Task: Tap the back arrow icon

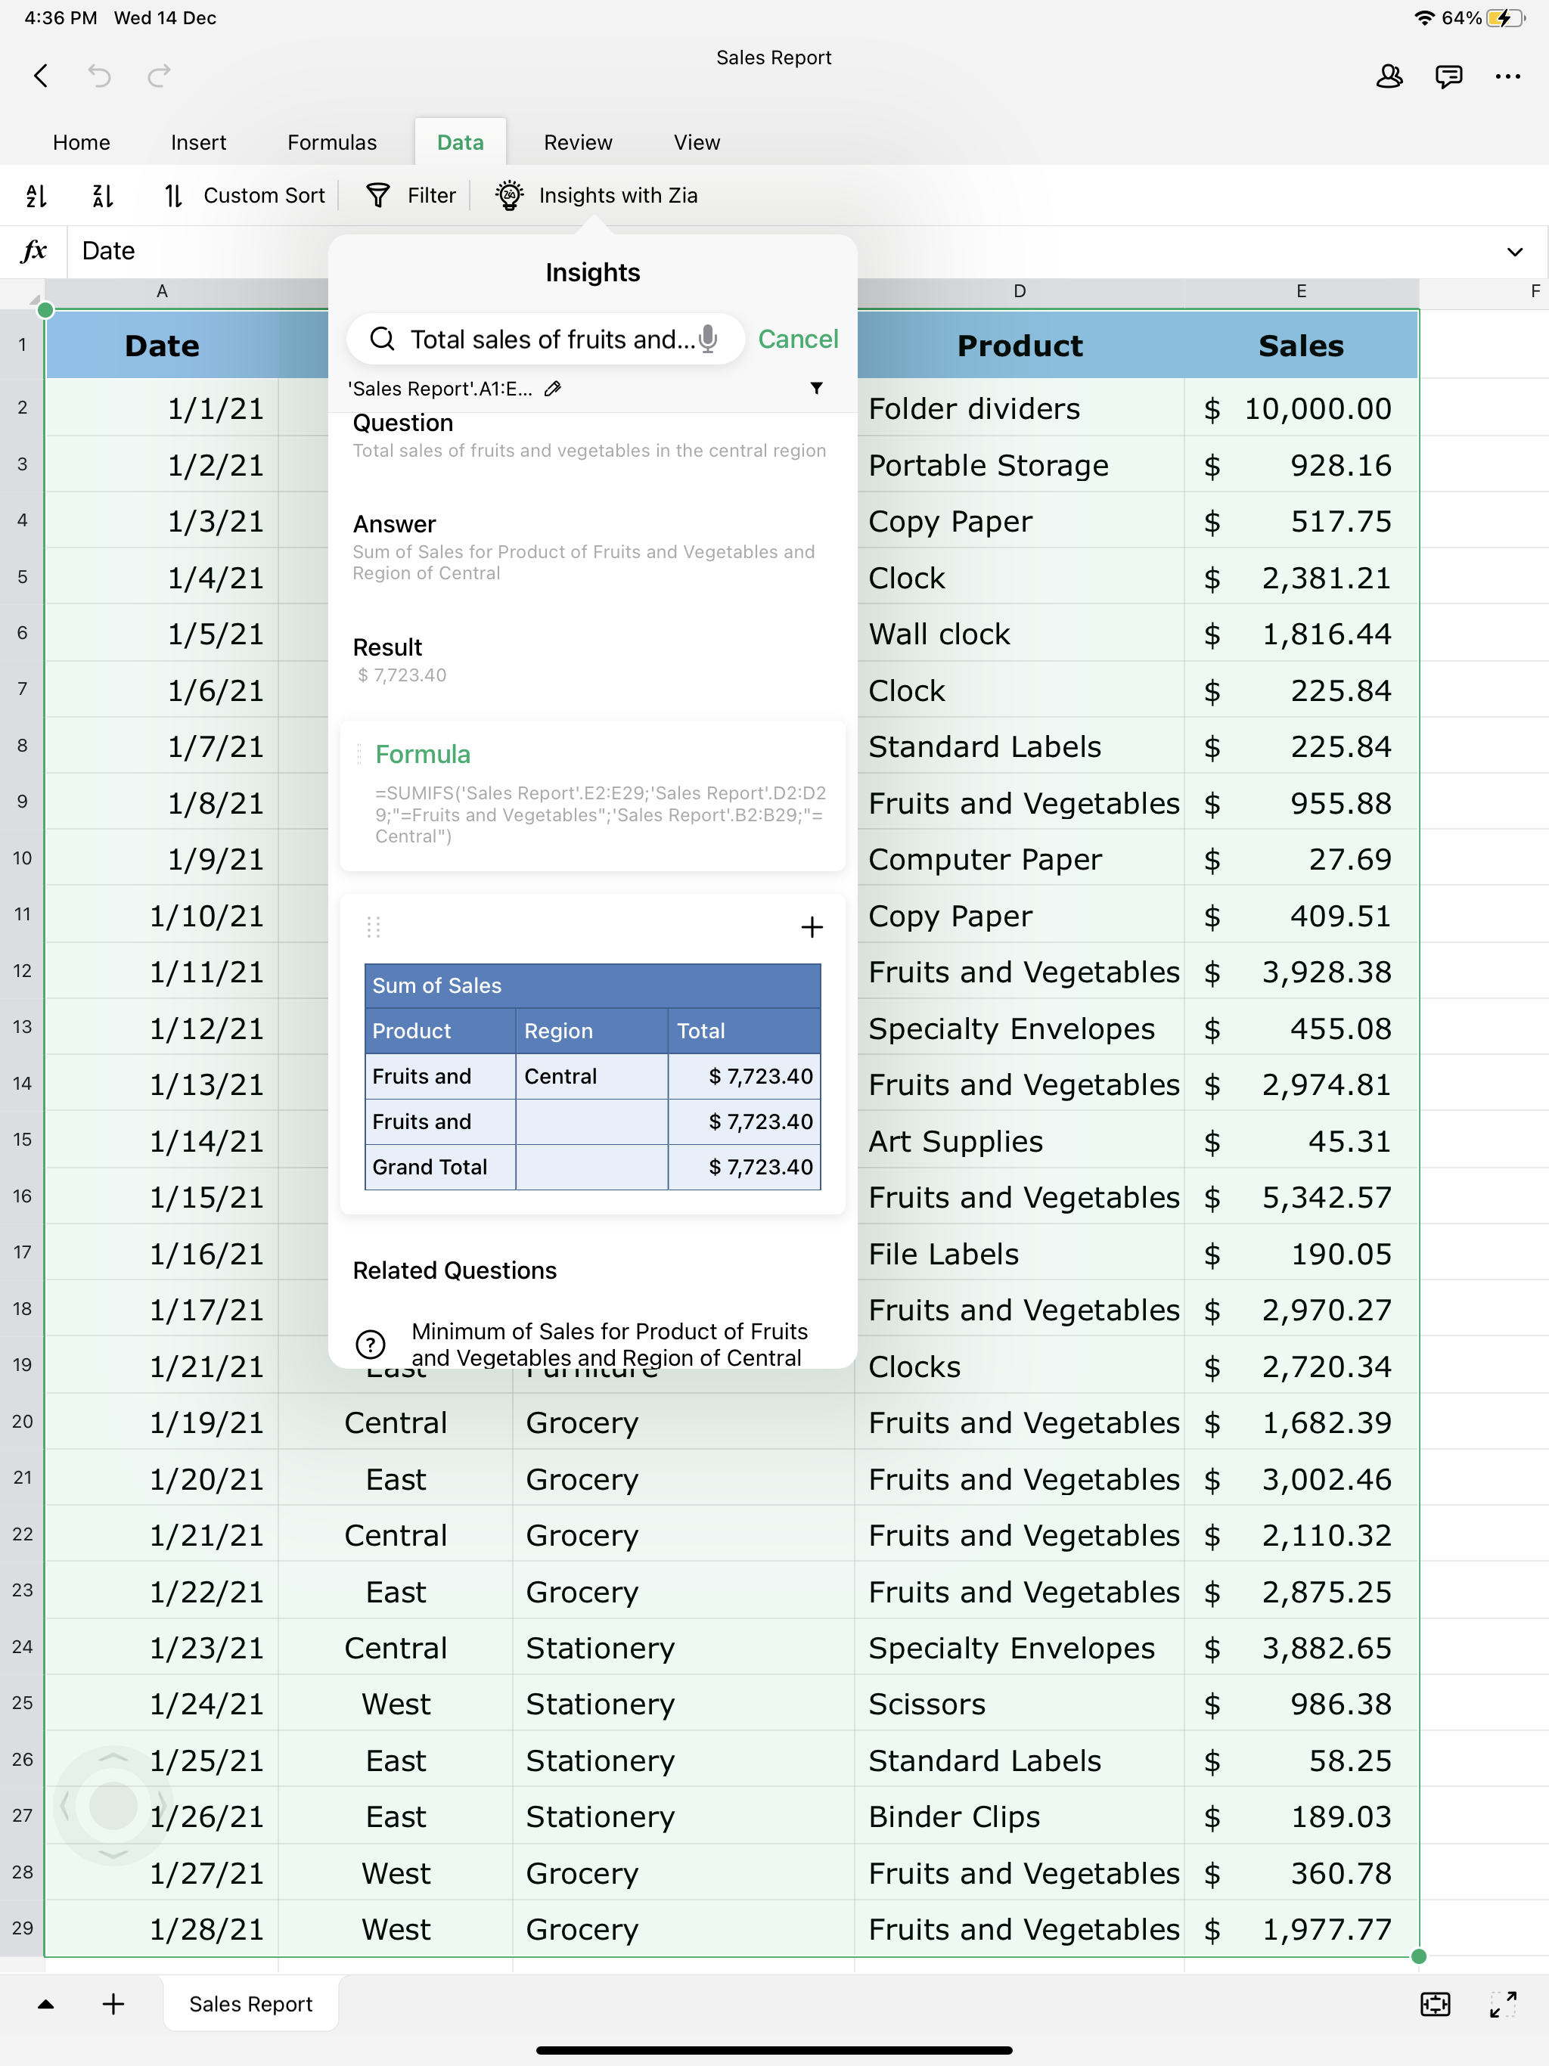Action: pyautogui.click(x=41, y=76)
